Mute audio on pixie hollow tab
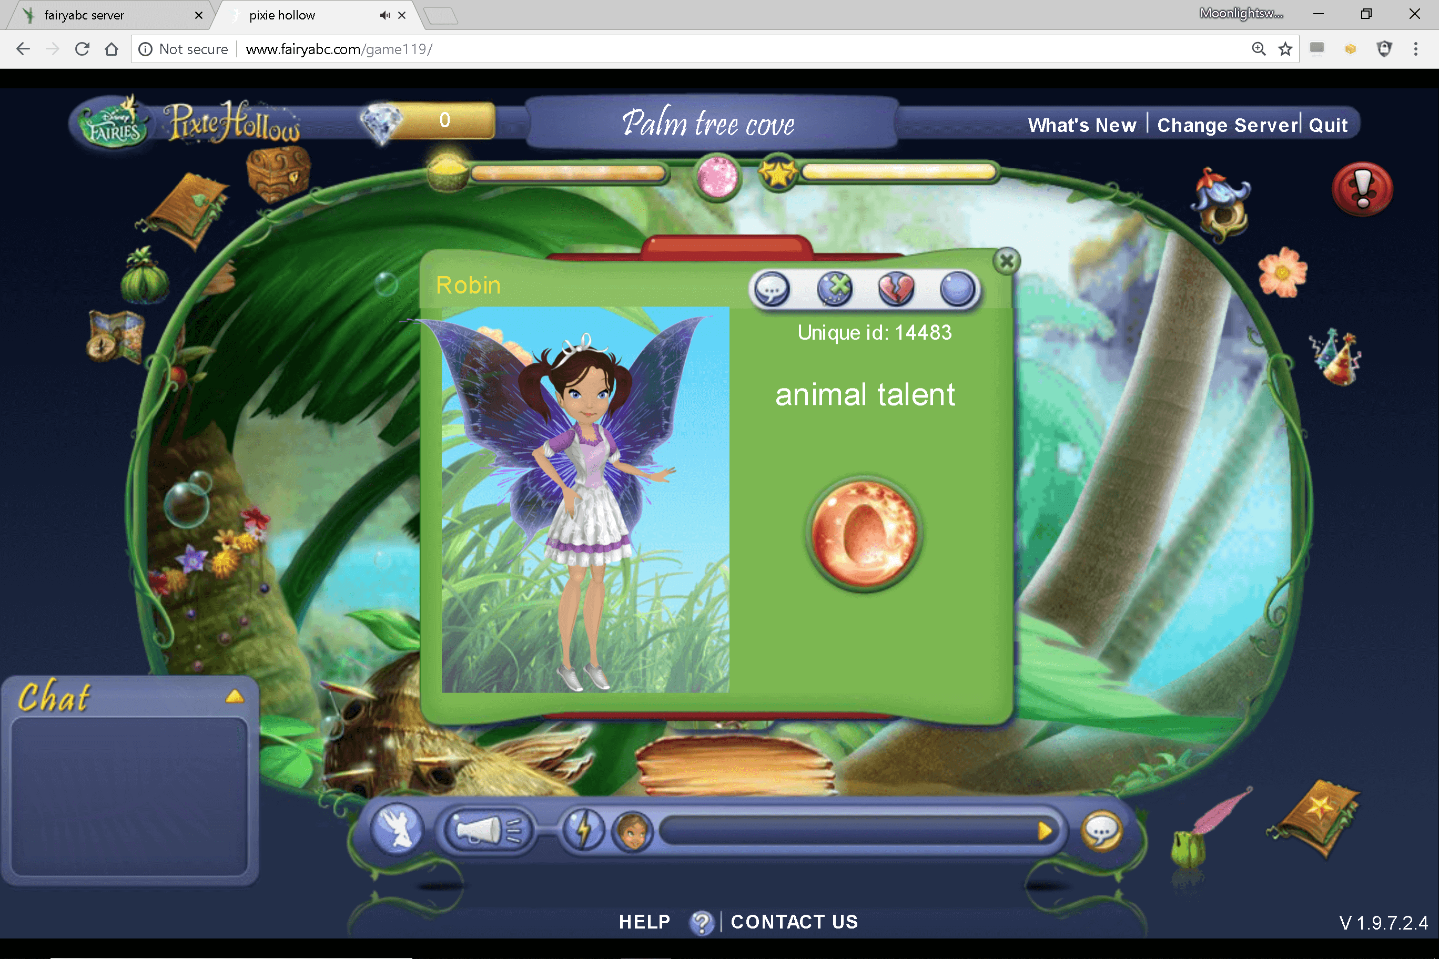Screen dimensions: 1439x959 point(384,15)
